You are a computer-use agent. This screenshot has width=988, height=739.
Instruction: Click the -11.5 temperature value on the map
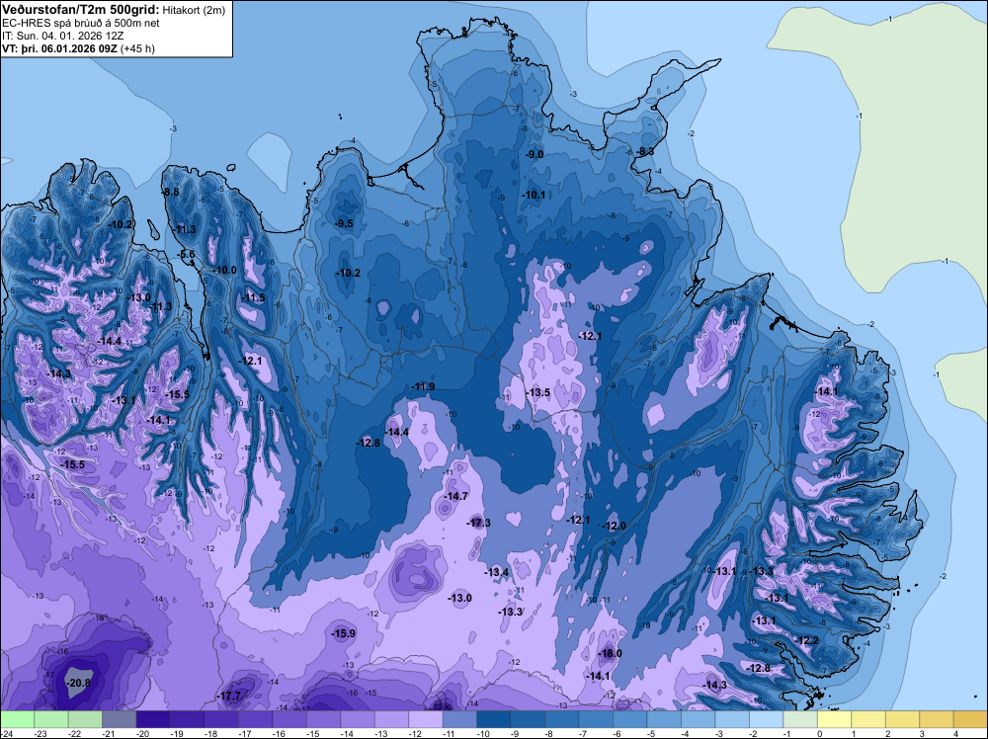click(x=254, y=298)
